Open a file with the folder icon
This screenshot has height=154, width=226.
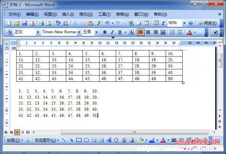pyautogui.click(x=17, y=23)
